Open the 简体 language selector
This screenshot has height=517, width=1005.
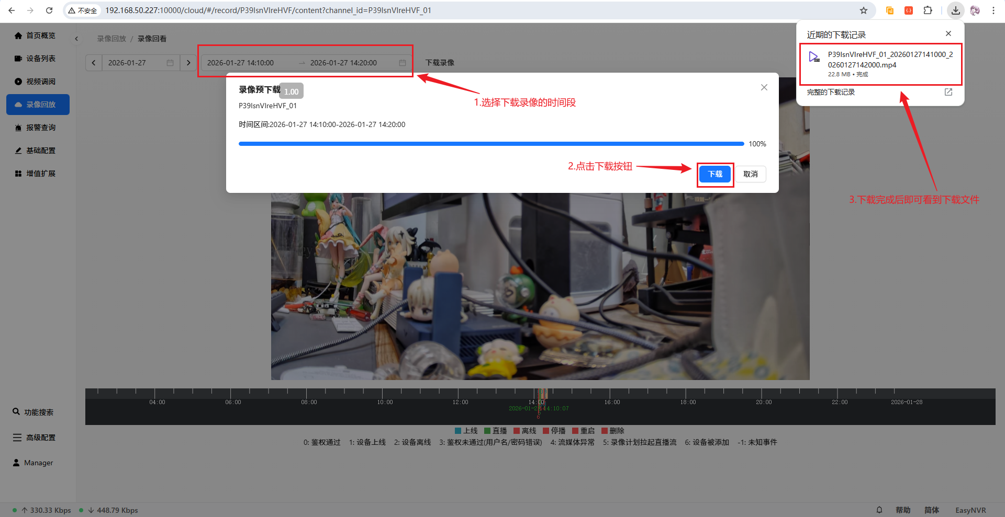931,510
